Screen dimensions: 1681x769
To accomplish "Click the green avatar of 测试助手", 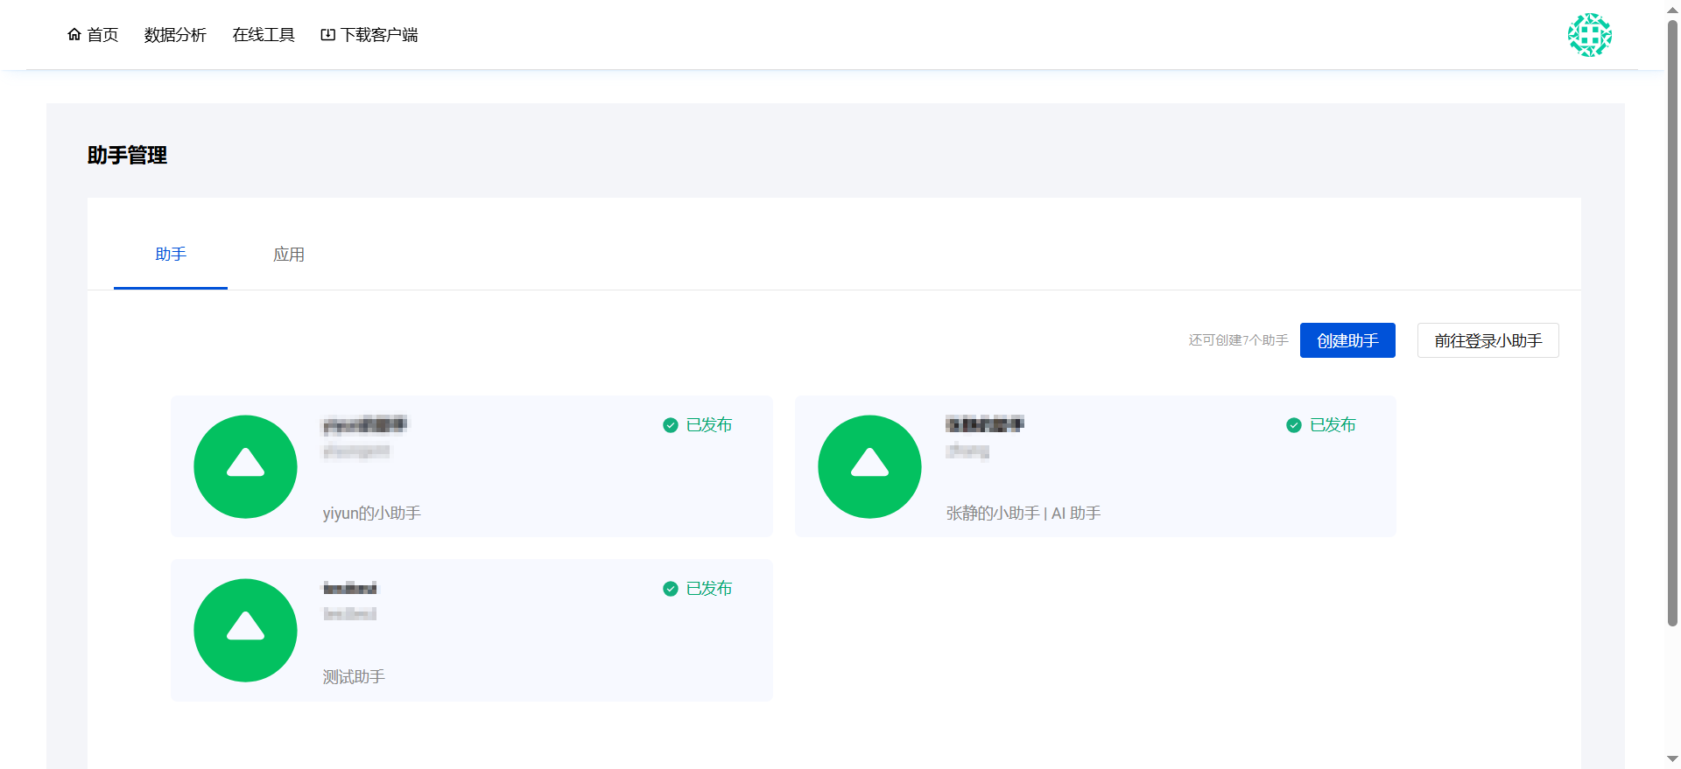I will (x=245, y=630).
